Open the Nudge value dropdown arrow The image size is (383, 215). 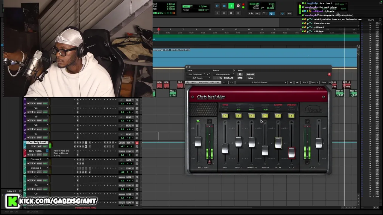click(208, 10)
